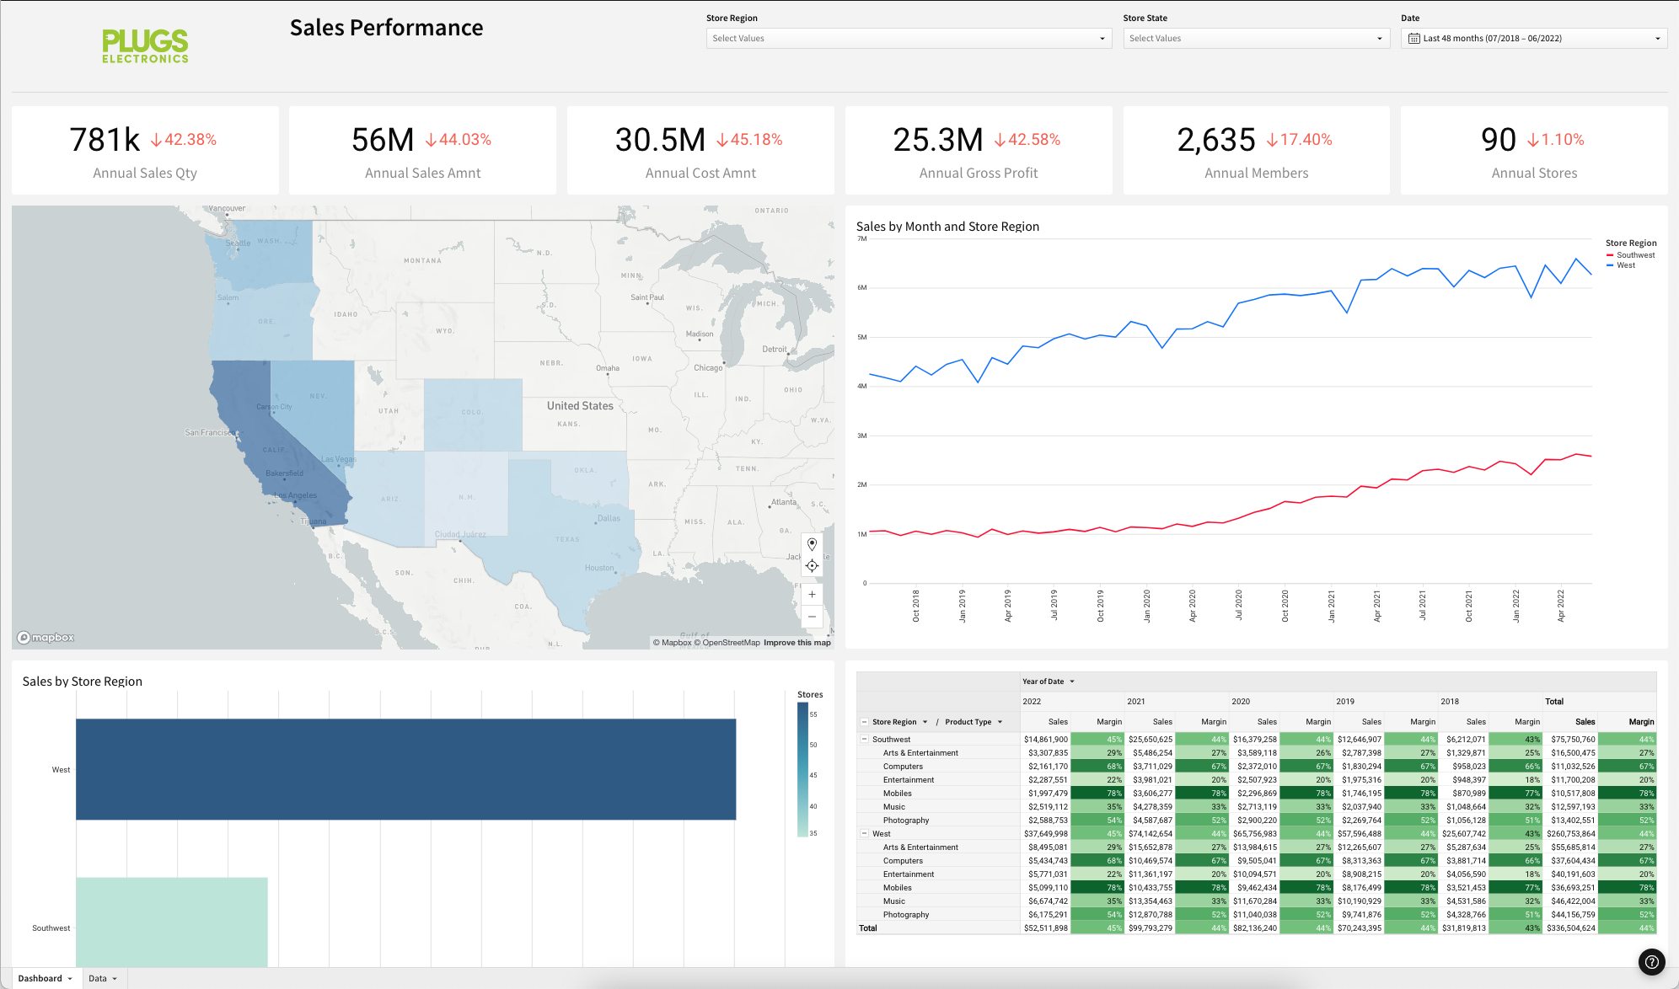Screen dimensions: 1679x989
Task: Click the Mapbox logo on map
Action: tap(46, 638)
